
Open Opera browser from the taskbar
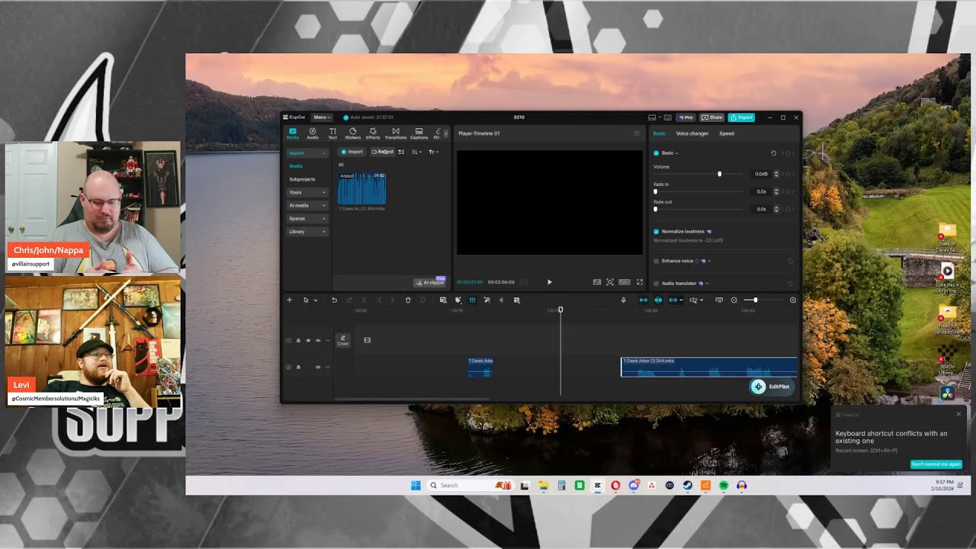click(615, 486)
